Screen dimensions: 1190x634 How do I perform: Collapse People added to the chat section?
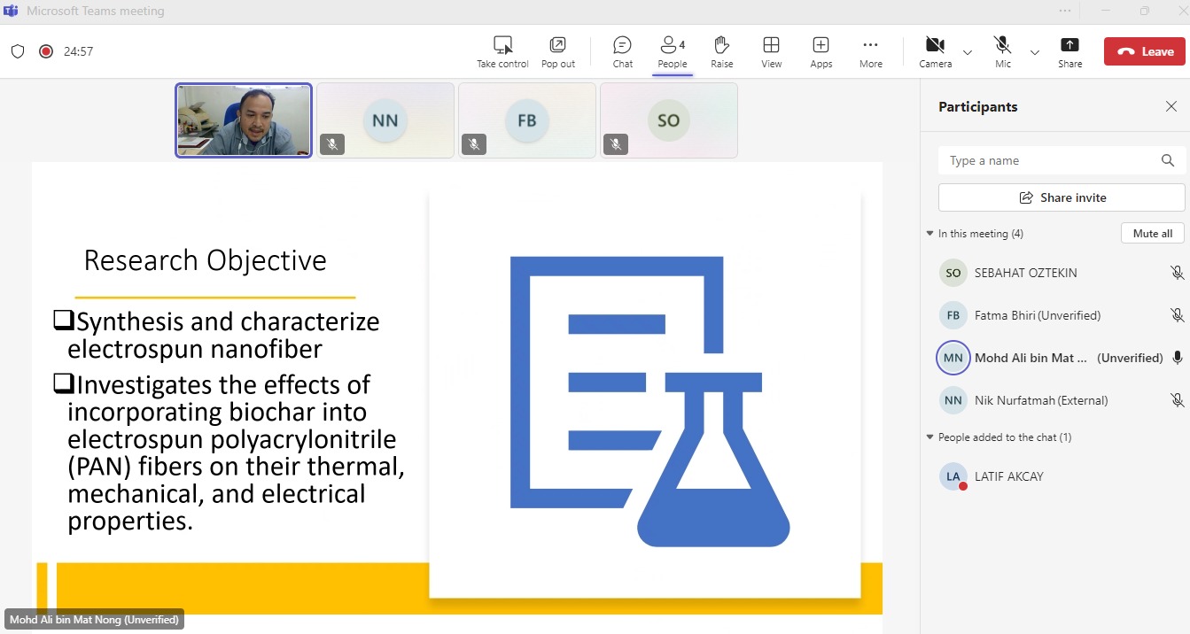pyautogui.click(x=929, y=437)
